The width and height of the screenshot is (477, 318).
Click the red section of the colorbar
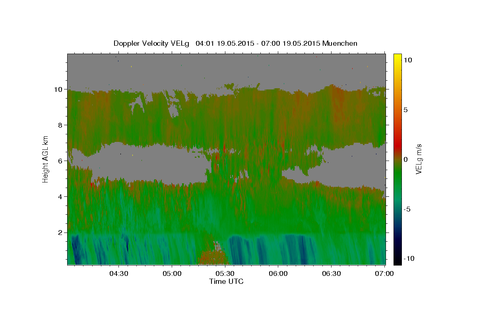tap(397, 145)
